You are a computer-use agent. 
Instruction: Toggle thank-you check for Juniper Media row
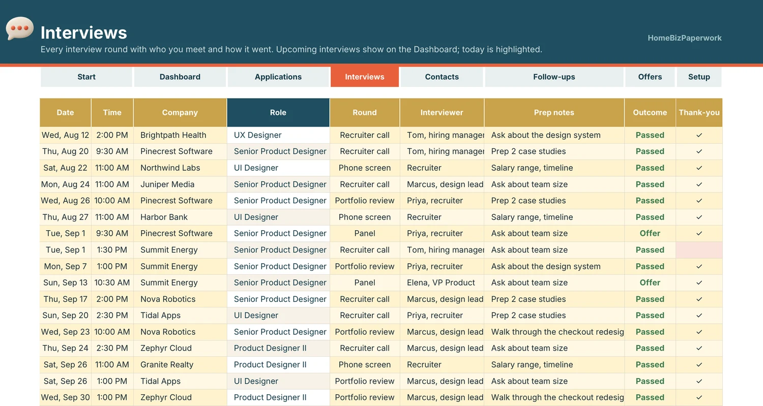click(699, 184)
